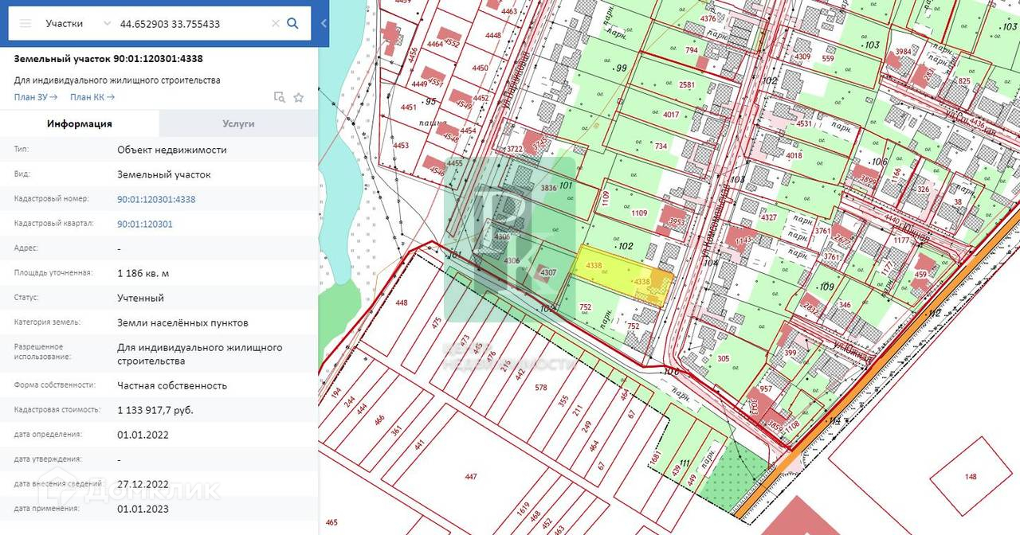Image resolution: width=1020 pixels, height=535 pixels.
Task: Click parcel 1143 on the map
Action: [744, 240]
